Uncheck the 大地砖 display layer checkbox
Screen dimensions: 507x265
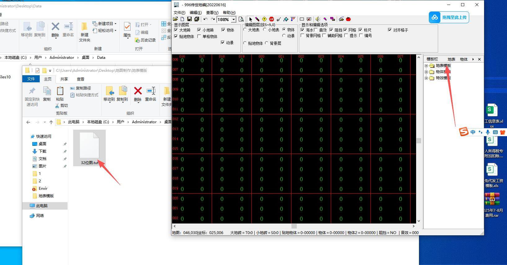point(176,30)
